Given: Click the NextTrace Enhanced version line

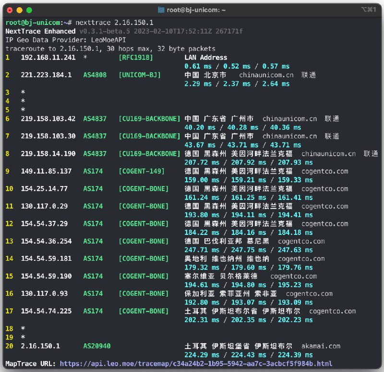Looking at the screenshot, I should click(x=124, y=32).
